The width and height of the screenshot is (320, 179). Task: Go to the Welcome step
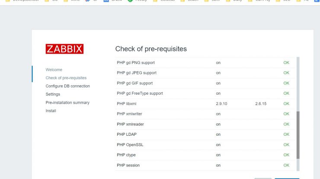[54, 70]
